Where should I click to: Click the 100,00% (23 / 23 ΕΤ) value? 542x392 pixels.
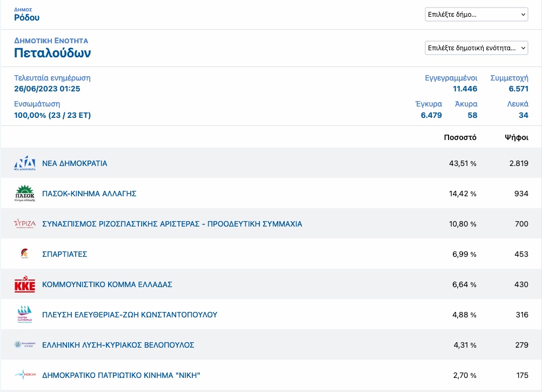(x=52, y=115)
